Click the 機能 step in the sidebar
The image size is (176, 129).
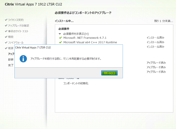11,37
